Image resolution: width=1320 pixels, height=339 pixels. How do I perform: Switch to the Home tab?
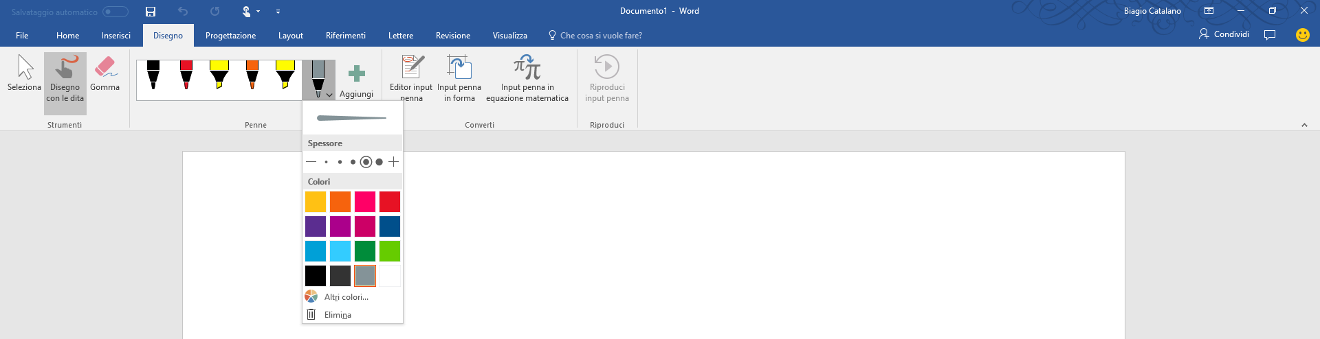tap(68, 36)
